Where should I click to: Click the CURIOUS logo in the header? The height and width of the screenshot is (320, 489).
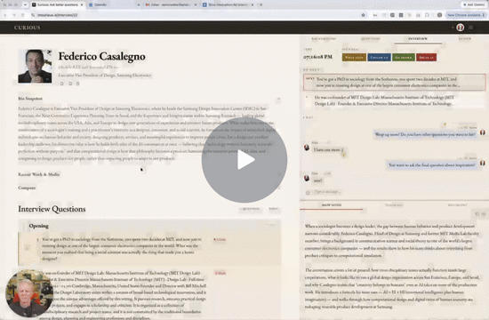[28, 28]
